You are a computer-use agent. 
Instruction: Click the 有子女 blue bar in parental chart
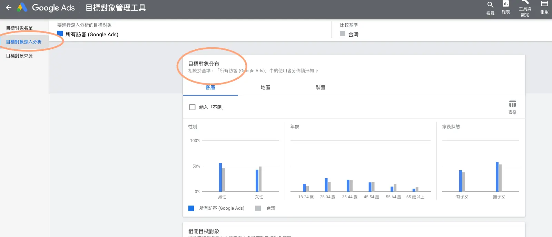tap(461, 181)
